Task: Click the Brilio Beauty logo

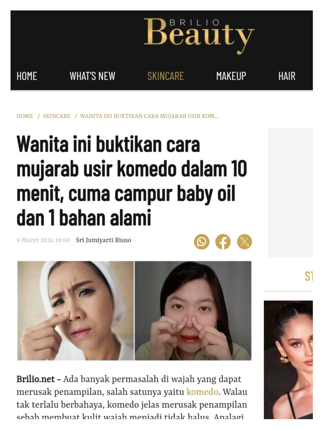Action: pyautogui.click(x=199, y=35)
